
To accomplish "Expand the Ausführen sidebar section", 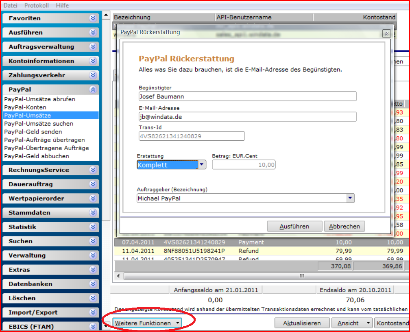I will 93,33.
